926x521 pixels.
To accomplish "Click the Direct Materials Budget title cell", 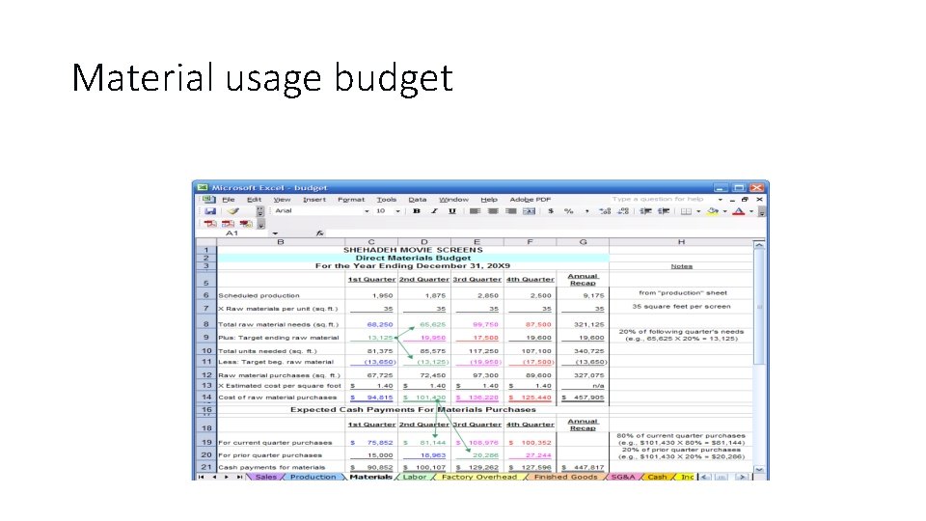I will [x=413, y=258].
